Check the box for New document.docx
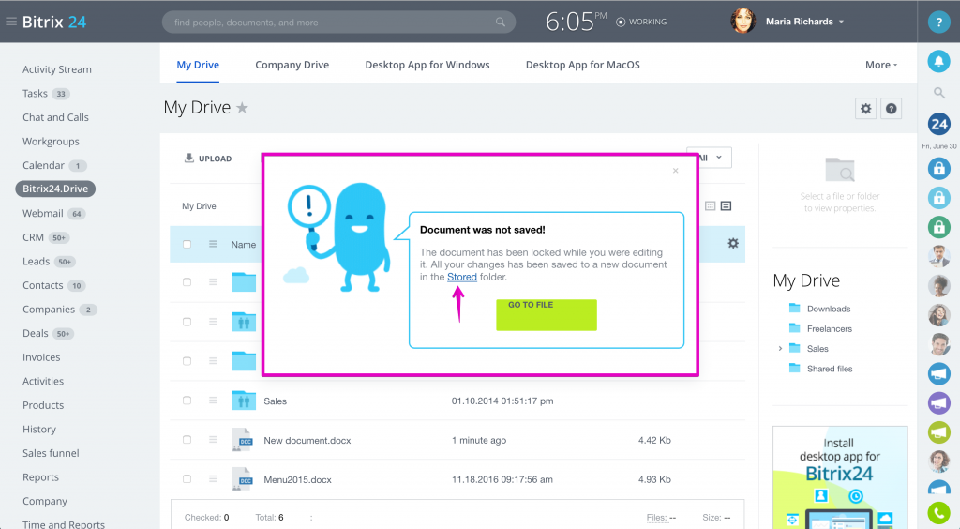 (x=187, y=440)
